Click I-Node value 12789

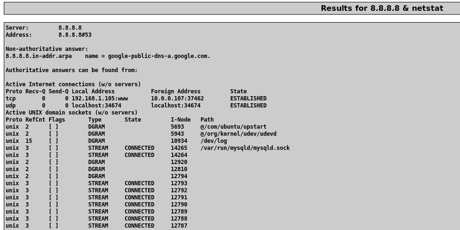pyautogui.click(x=179, y=212)
